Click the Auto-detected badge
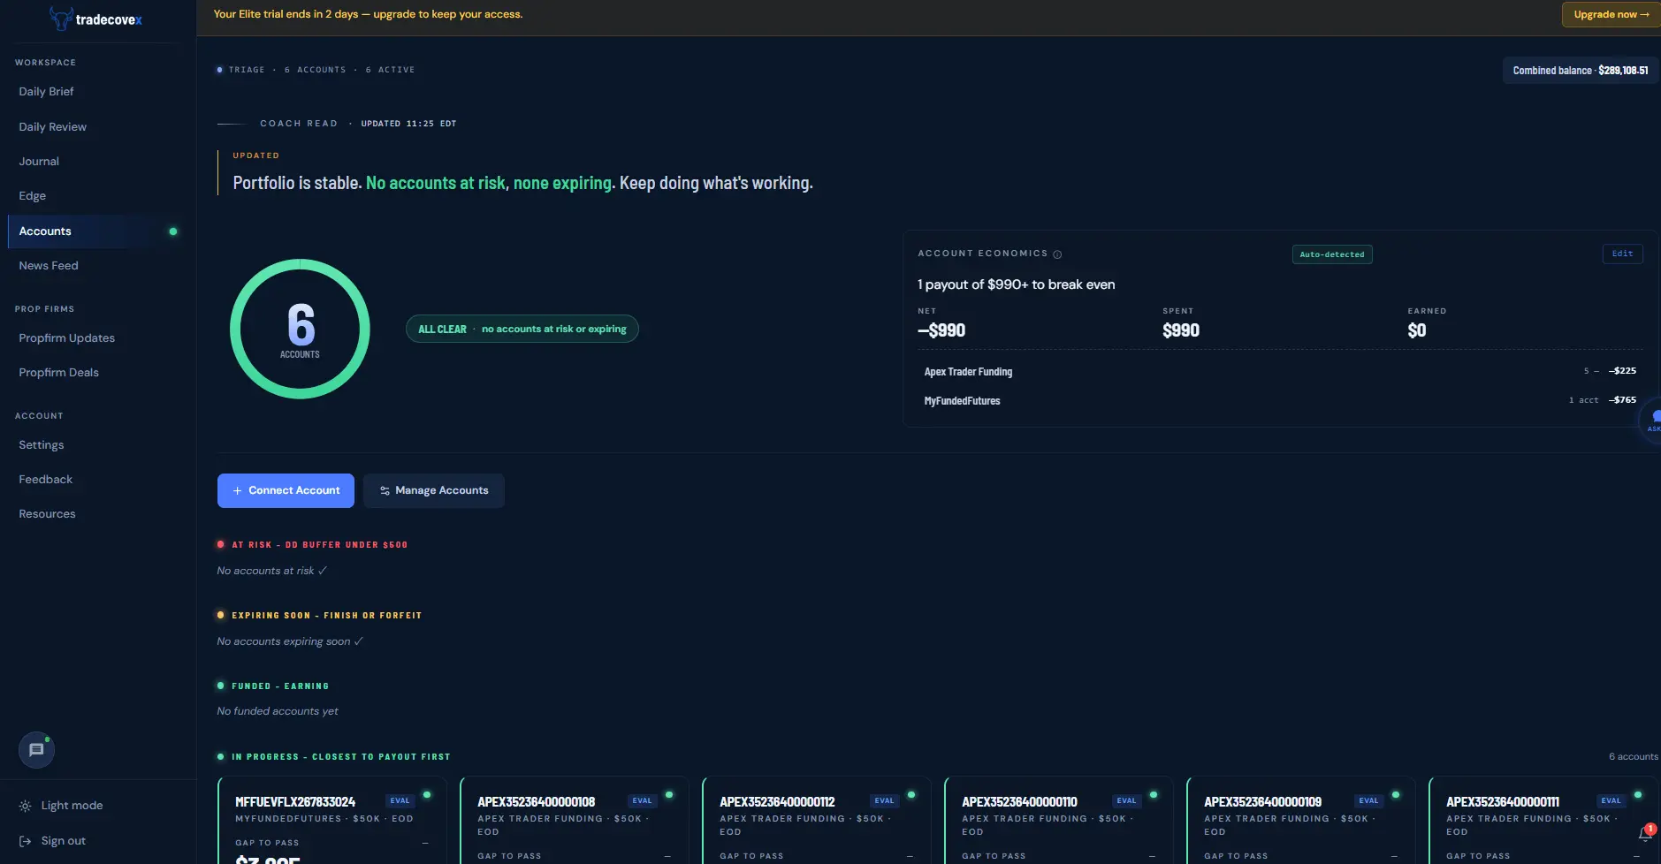1661x864 pixels. (x=1332, y=254)
